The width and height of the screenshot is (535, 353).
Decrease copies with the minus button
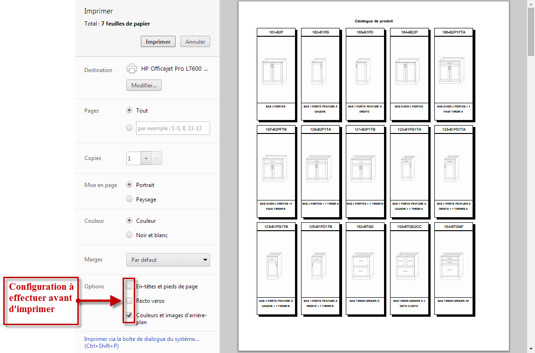[157, 159]
